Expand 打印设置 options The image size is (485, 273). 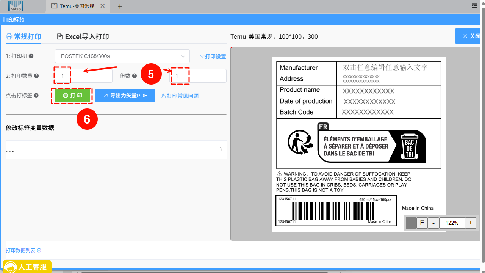click(213, 56)
